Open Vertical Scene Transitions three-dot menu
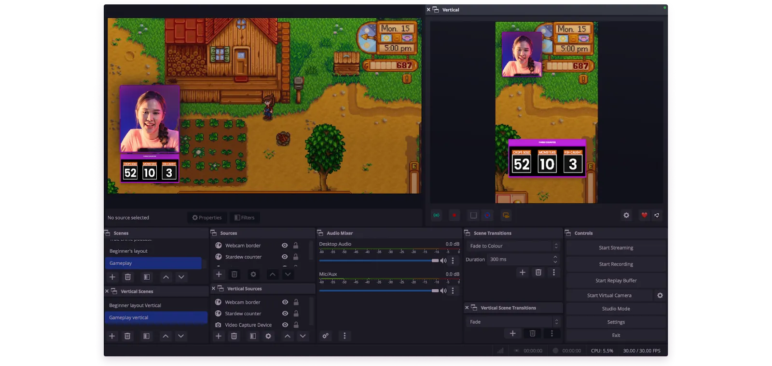Image resolution: width=772 pixels, height=366 pixels. [552, 333]
